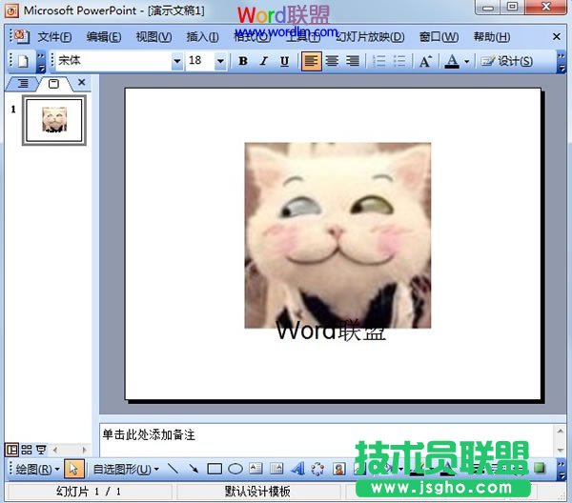Image resolution: width=572 pixels, height=503 pixels.
Task: Open the 编辑(E) menu
Action: pos(104,37)
